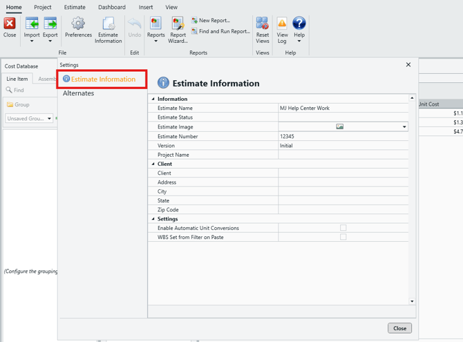
Task: Collapse the Client section
Action: 153,164
